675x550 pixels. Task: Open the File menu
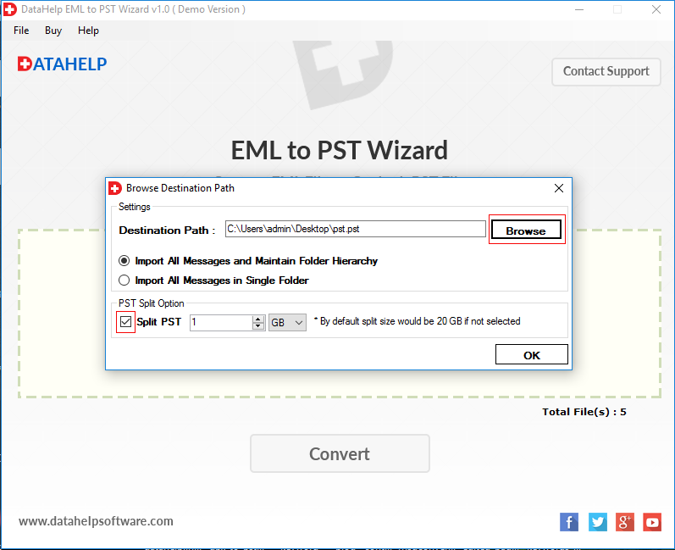21,31
